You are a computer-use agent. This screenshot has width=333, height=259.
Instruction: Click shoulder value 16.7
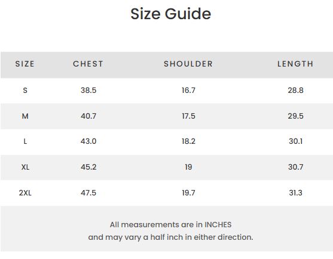tap(188, 91)
